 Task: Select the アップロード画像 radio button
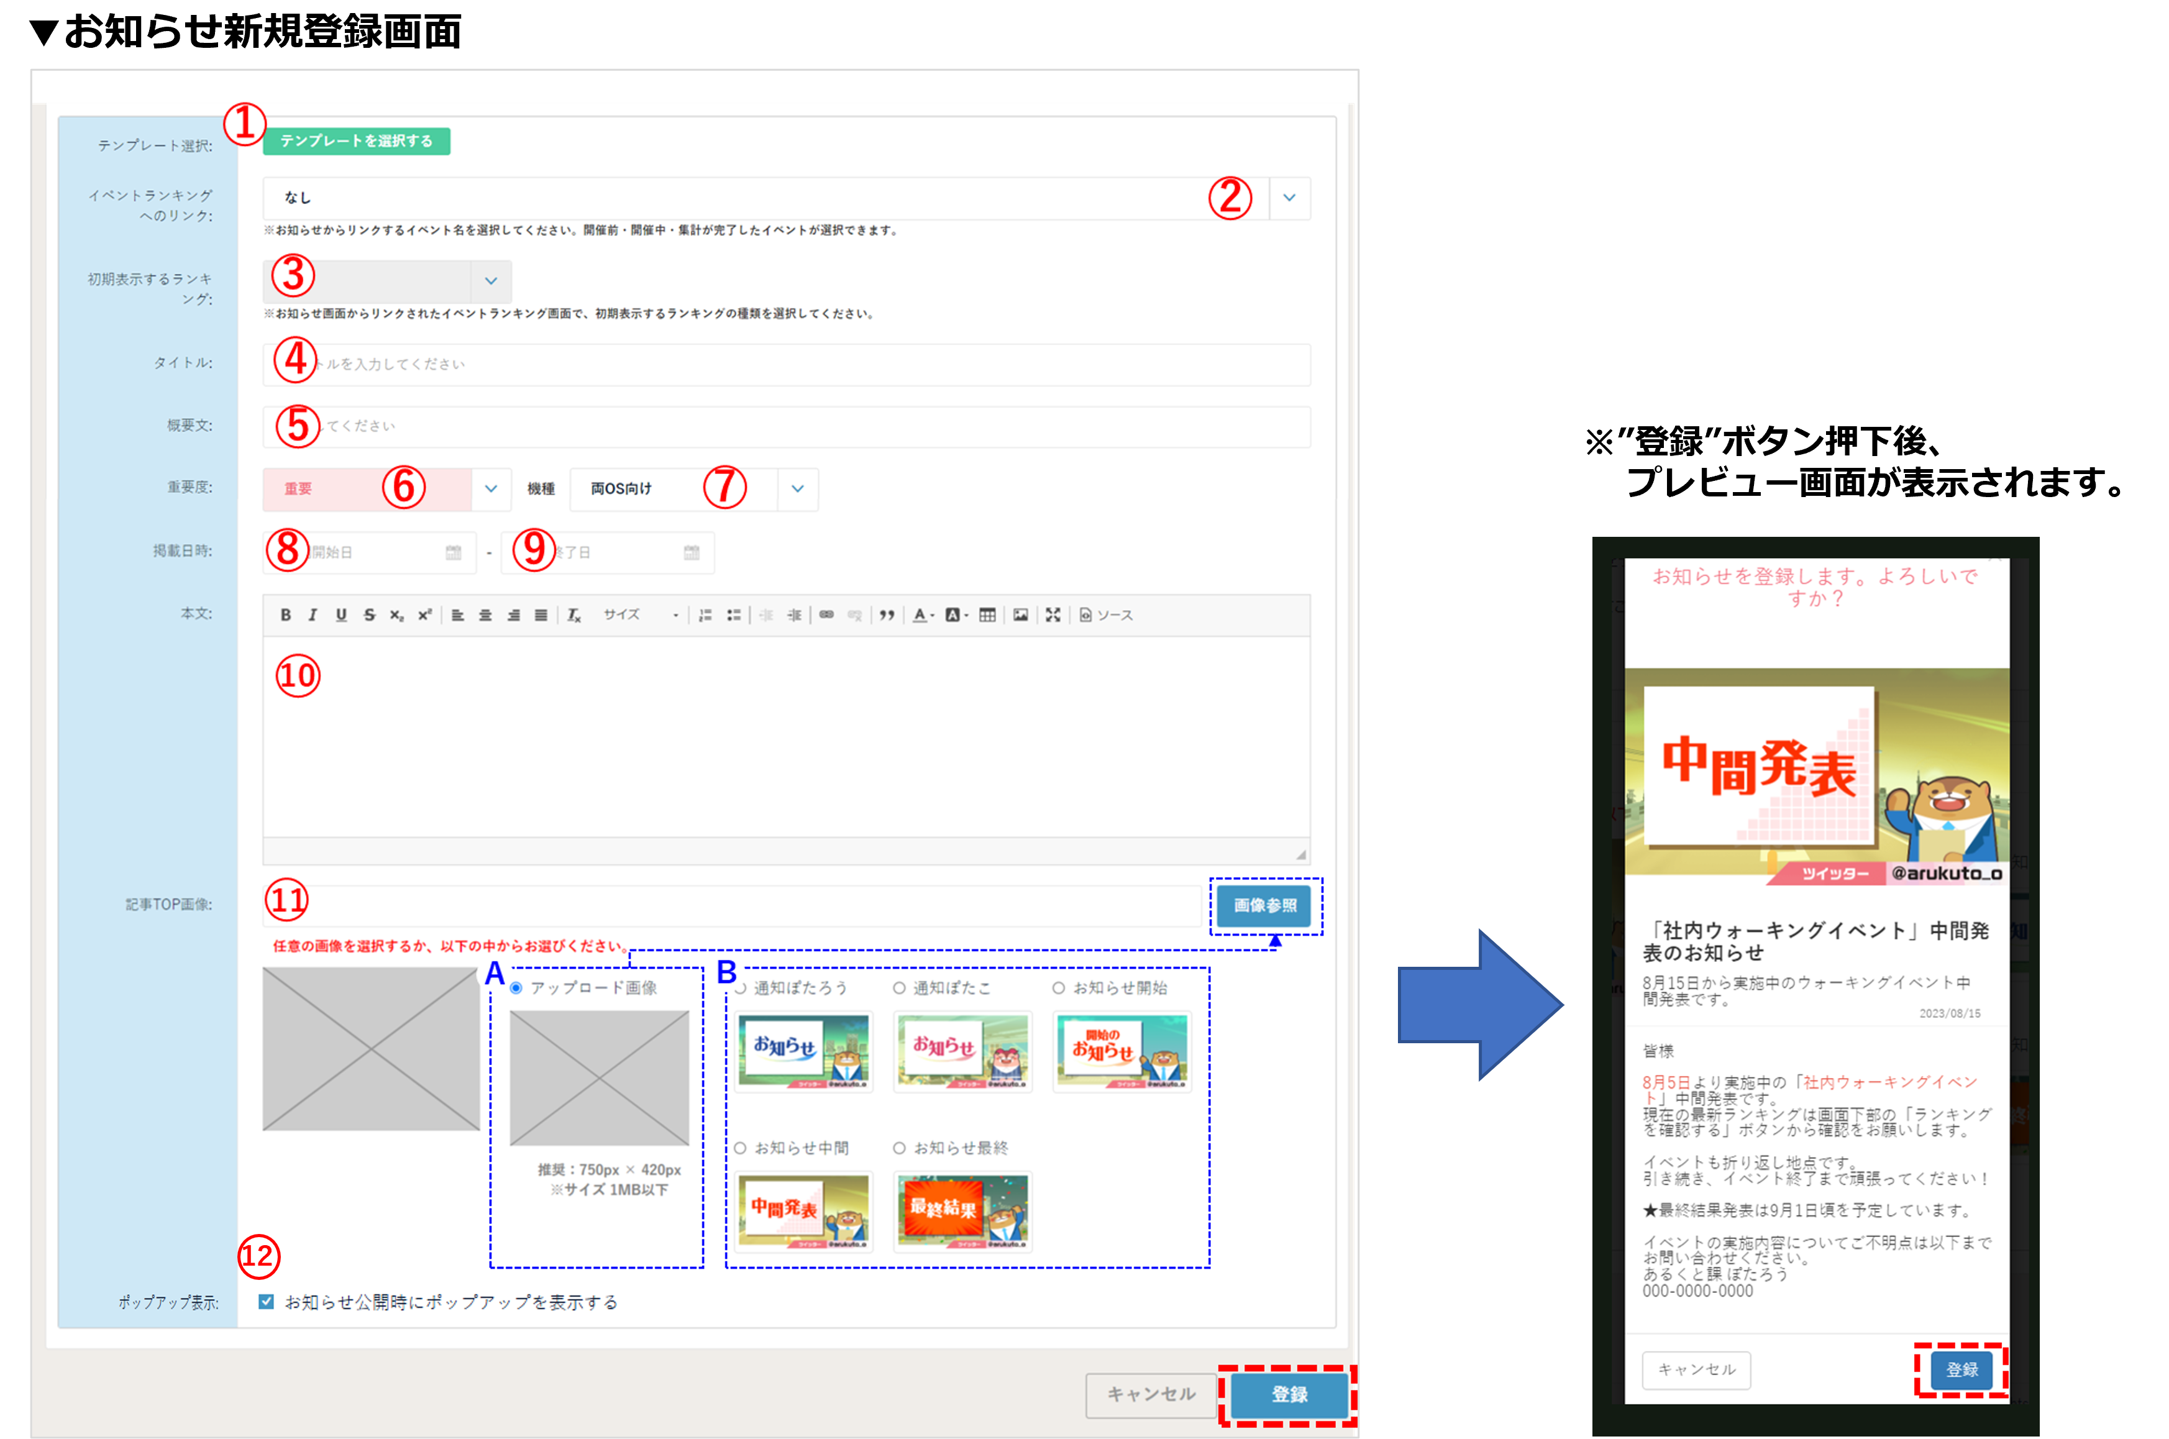516,989
